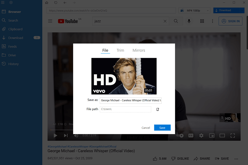Toggle closed captions CC
The height and width of the screenshot is (165, 248).
191,135
